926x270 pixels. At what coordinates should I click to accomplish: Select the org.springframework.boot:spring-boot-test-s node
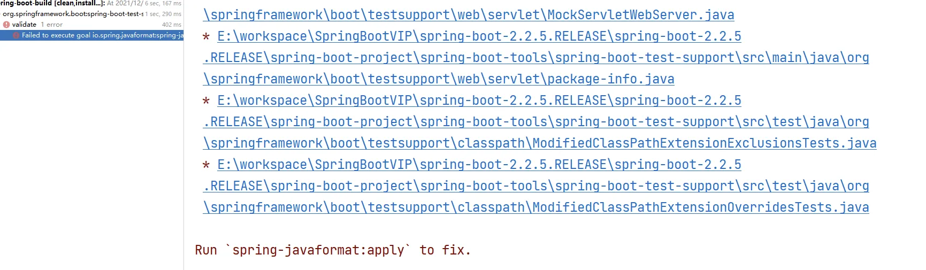pos(73,14)
